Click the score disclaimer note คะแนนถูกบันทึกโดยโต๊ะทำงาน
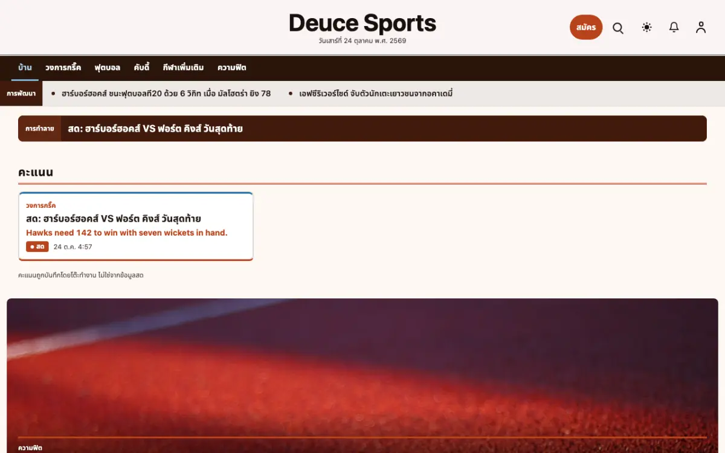This screenshot has width=725, height=453. (x=81, y=275)
